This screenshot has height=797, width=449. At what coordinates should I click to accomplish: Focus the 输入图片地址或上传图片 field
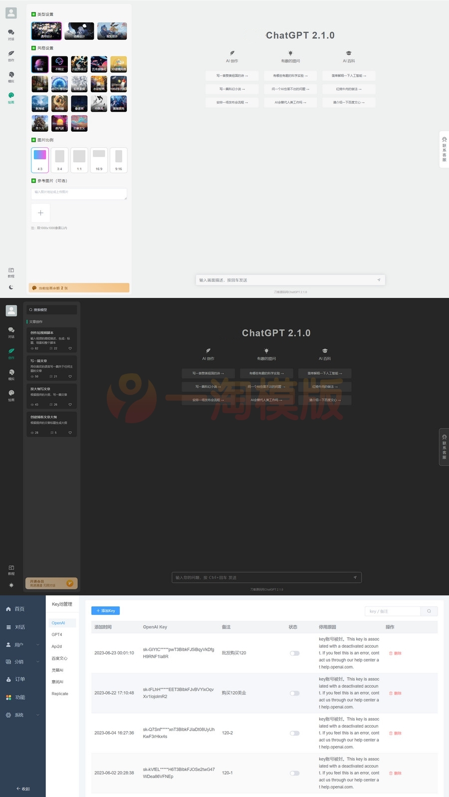pyautogui.click(x=79, y=194)
